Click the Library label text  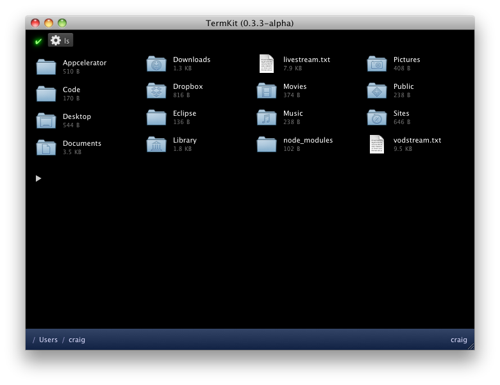[x=185, y=140]
